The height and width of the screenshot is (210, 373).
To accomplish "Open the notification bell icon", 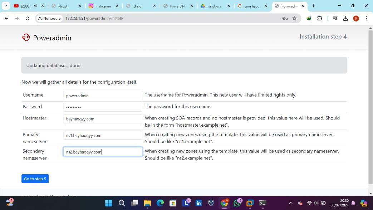I will [353, 203].
